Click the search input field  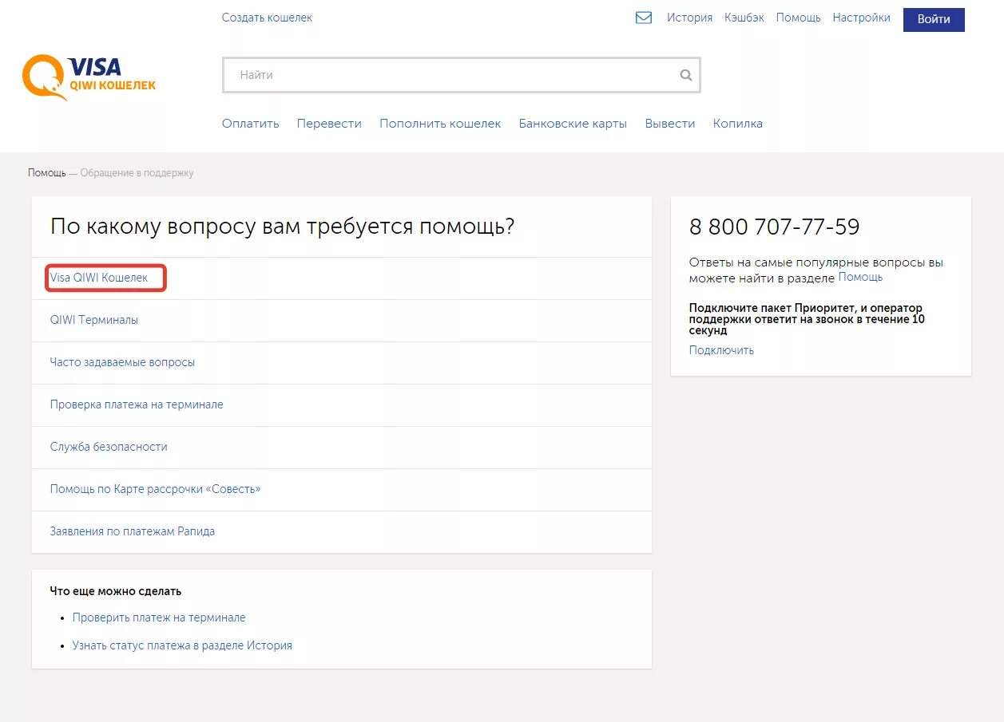point(461,75)
